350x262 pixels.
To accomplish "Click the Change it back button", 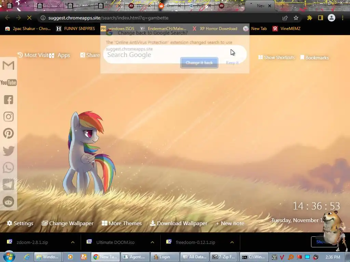I will pyautogui.click(x=199, y=63).
